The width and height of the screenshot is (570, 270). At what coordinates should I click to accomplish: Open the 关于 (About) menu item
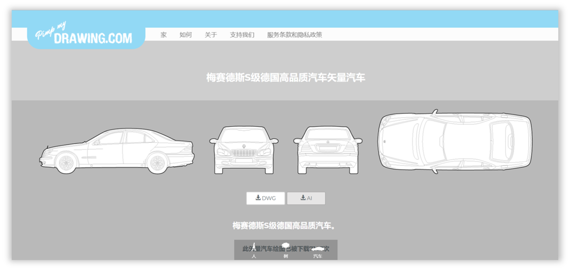point(211,35)
